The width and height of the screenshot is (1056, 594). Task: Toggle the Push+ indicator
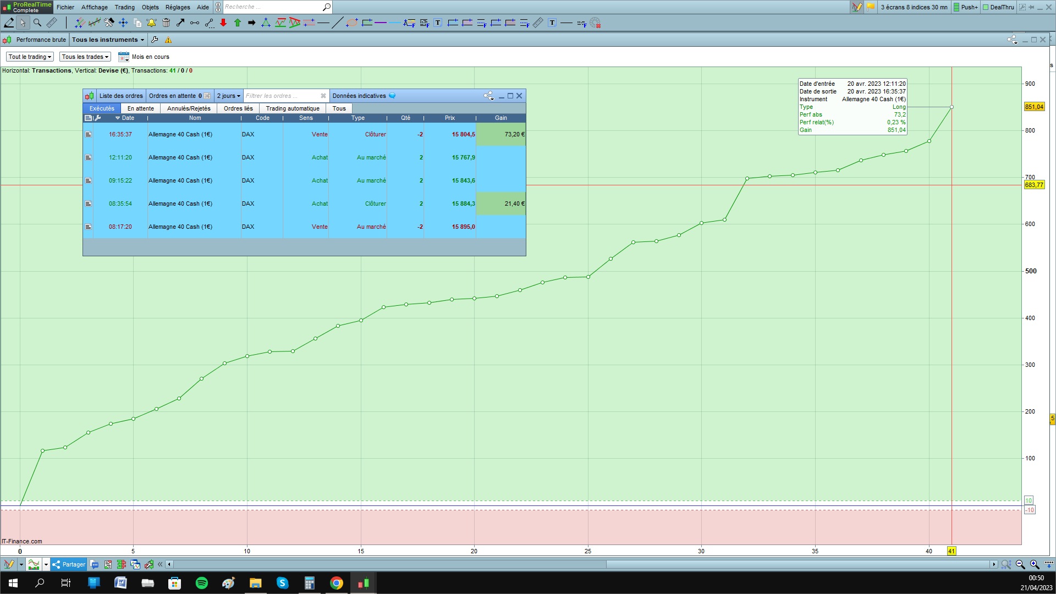click(965, 7)
